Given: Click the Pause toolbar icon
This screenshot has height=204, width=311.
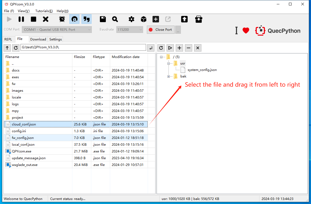Looking at the screenshot, I should (21, 19).
